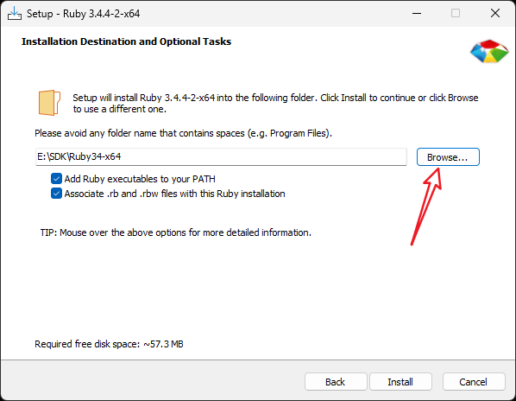The width and height of the screenshot is (516, 401).
Task: Click the setup installer icon in title bar
Action: [x=15, y=14]
